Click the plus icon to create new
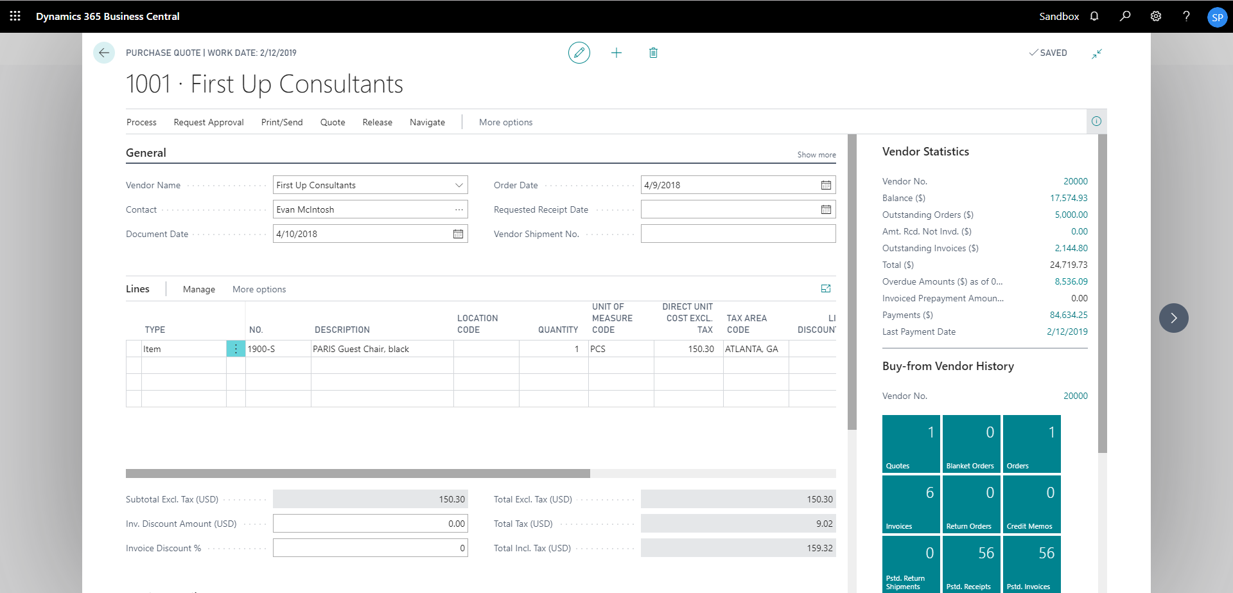 click(616, 53)
